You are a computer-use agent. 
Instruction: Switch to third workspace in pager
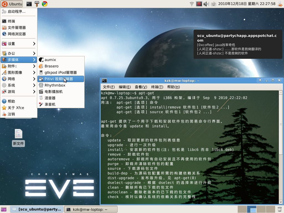261,209
